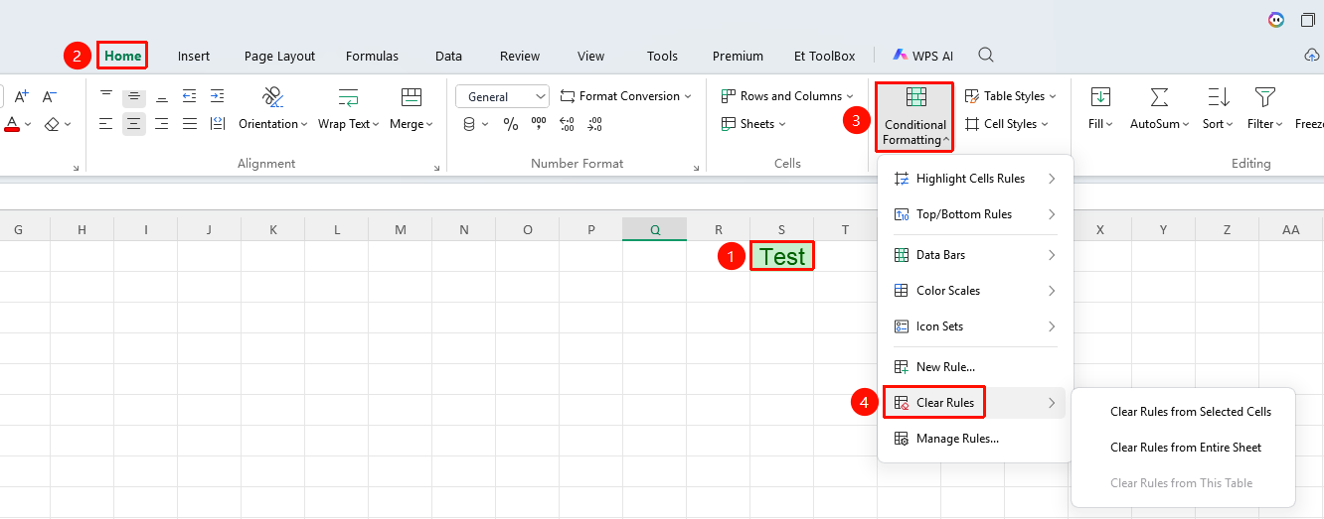Apply thousands separator comma style

pyautogui.click(x=539, y=124)
